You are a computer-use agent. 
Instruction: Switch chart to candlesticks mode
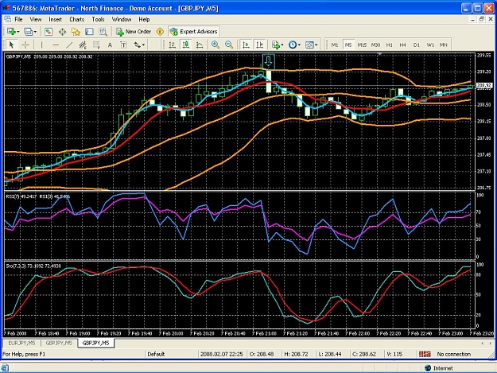(x=186, y=45)
